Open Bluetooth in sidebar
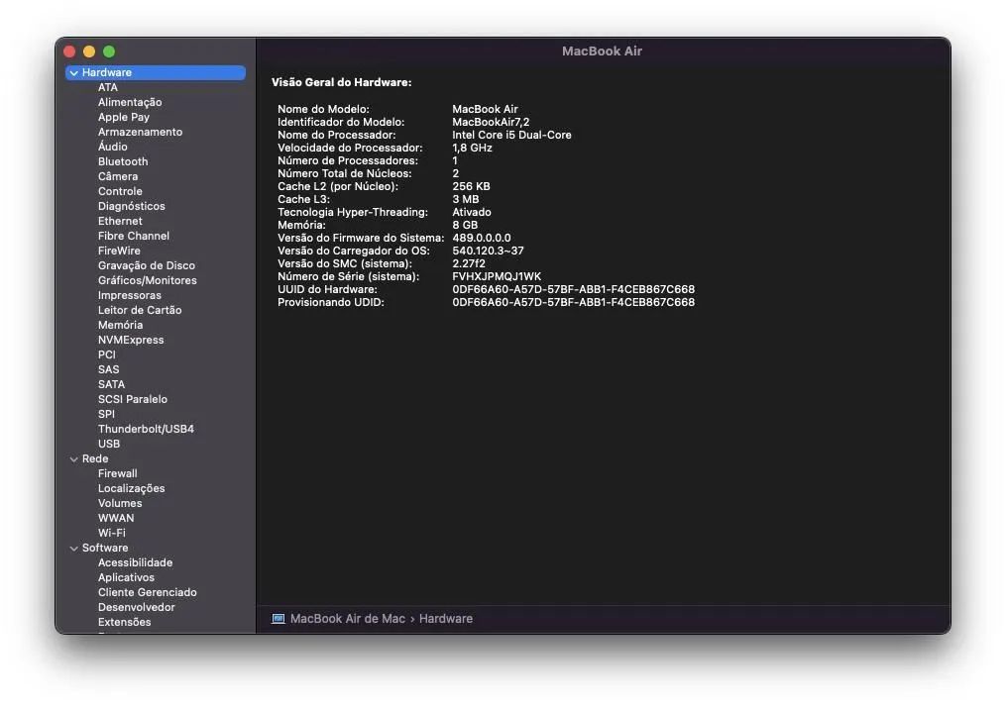The width and height of the screenshot is (1006, 707). [123, 161]
